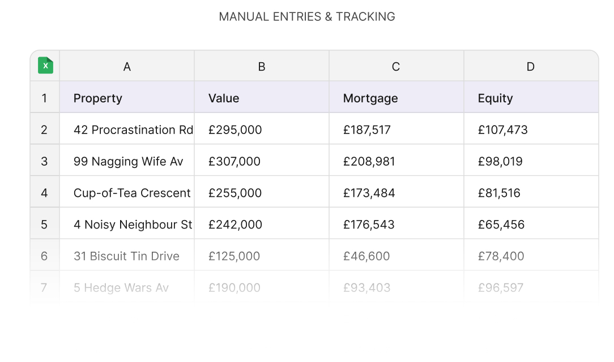Select row 3 number header
Image resolution: width=614 pixels, height=362 pixels.
point(44,161)
